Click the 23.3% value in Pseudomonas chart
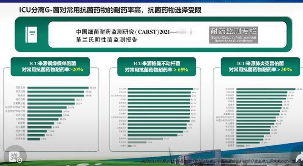 71,107
